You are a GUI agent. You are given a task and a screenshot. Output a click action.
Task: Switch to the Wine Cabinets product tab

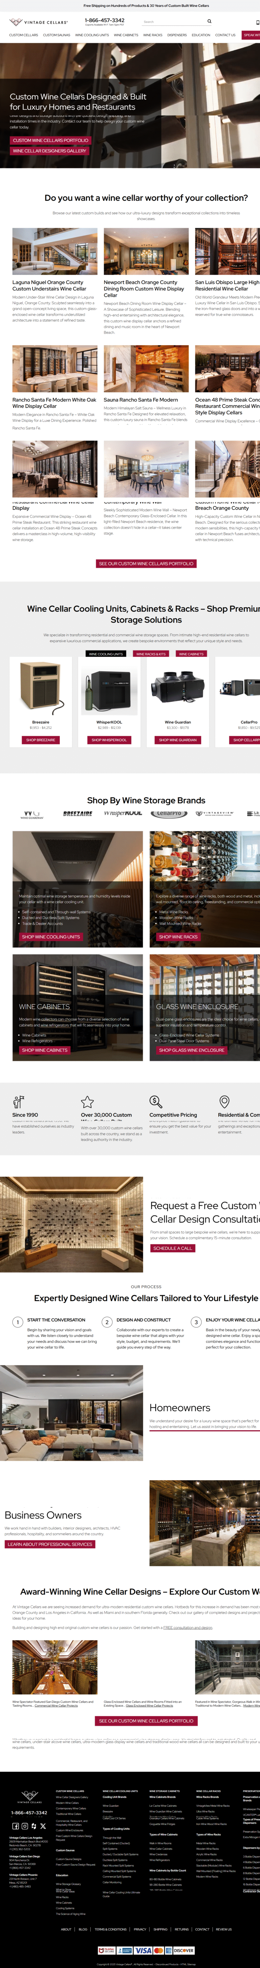tap(191, 654)
